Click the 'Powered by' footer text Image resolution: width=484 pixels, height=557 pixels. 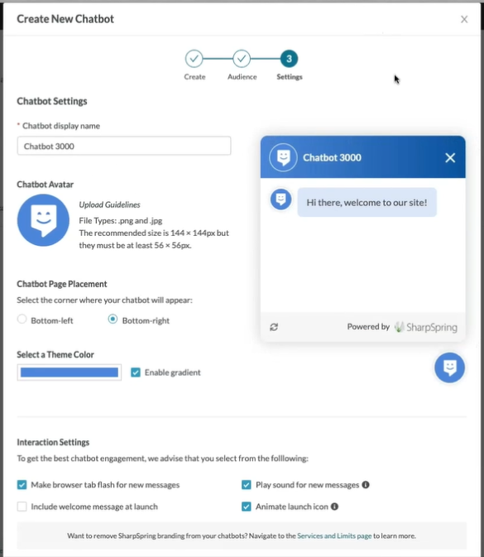[368, 326]
